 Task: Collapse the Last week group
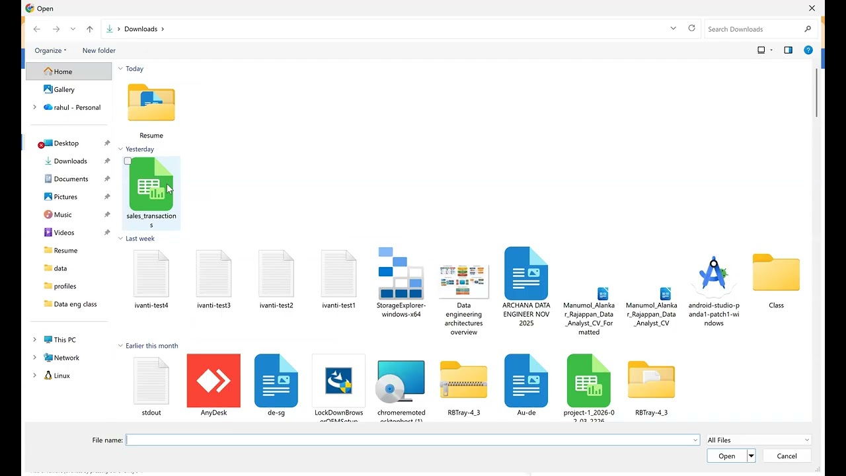(x=120, y=239)
